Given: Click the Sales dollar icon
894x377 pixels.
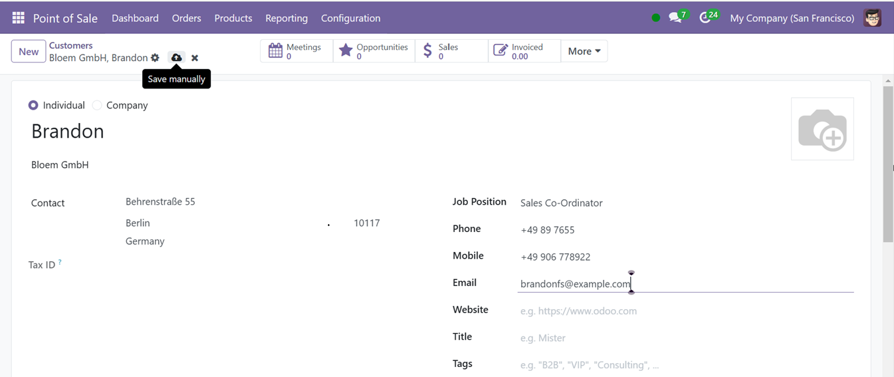Looking at the screenshot, I should pos(427,51).
